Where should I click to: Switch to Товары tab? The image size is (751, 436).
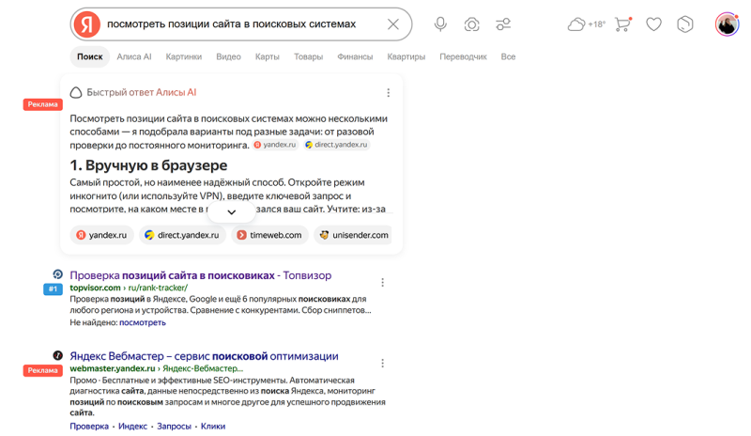click(308, 56)
